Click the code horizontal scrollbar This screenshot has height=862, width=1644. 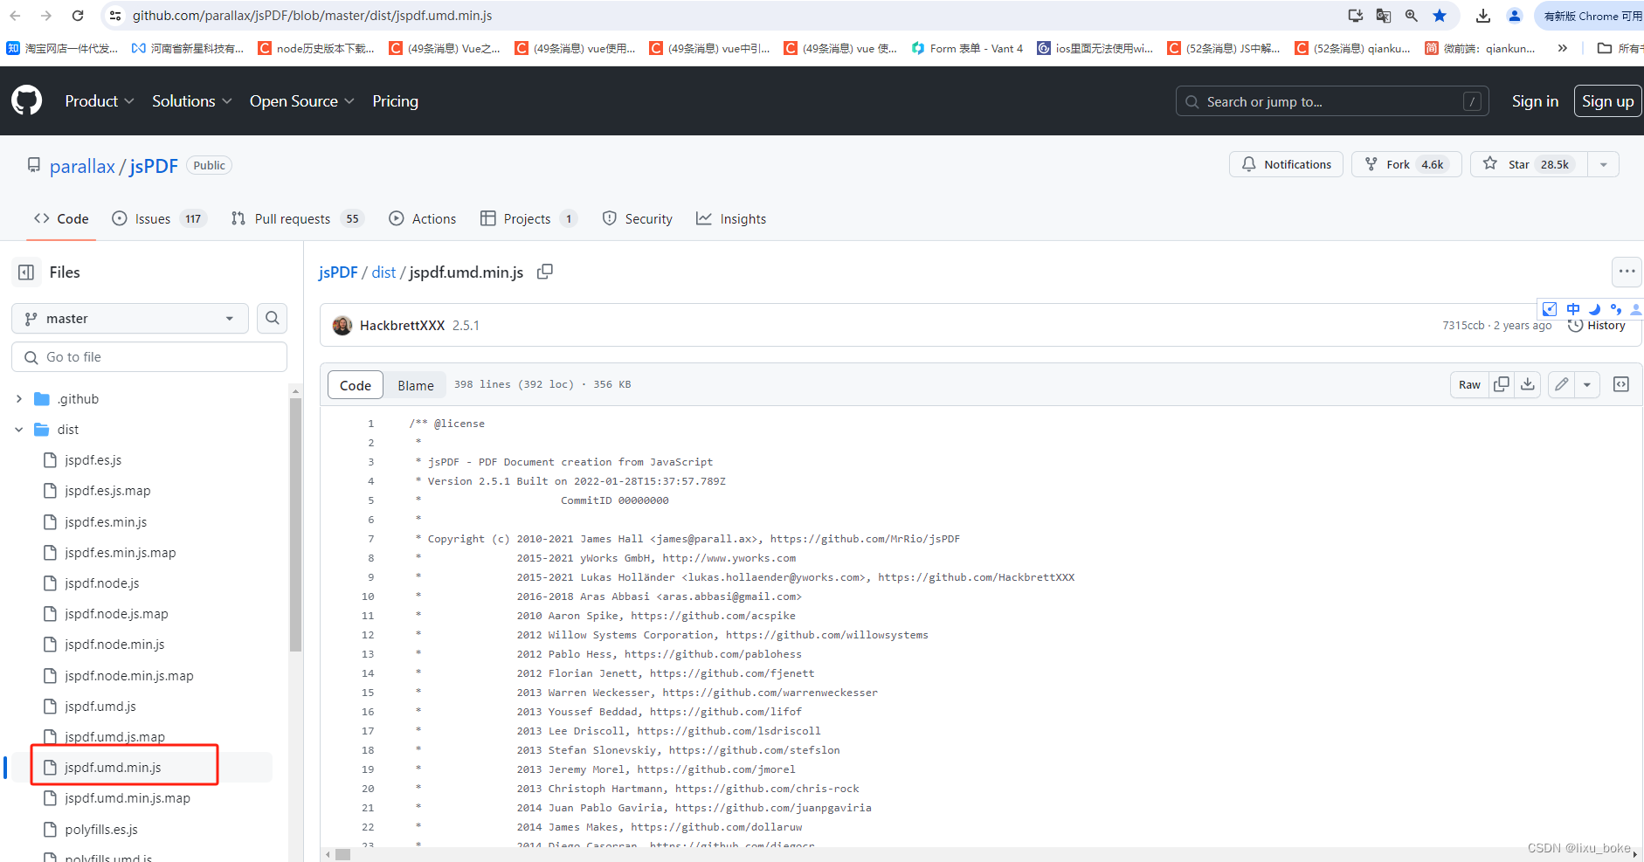(343, 854)
